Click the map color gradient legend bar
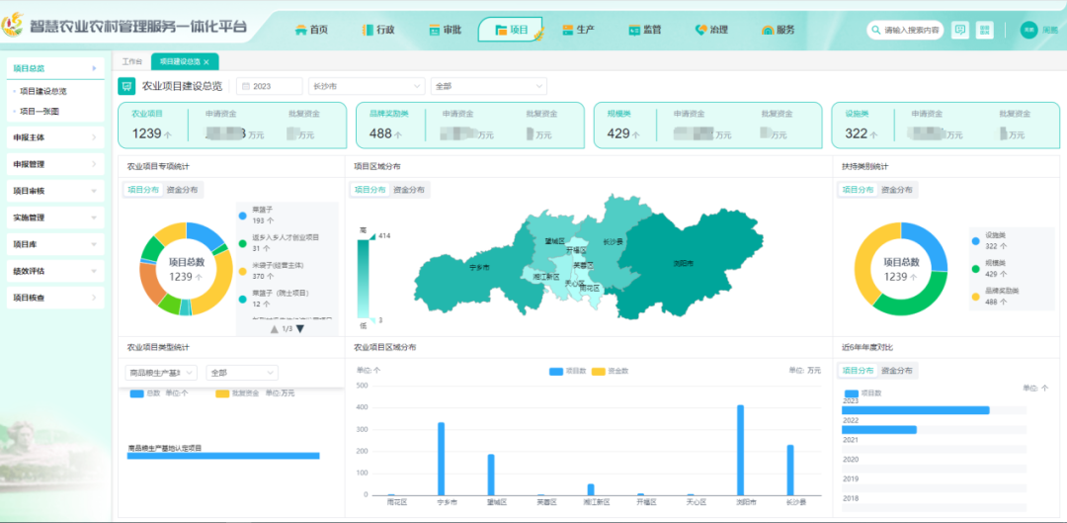The height and width of the screenshot is (523, 1067). click(x=364, y=277)
